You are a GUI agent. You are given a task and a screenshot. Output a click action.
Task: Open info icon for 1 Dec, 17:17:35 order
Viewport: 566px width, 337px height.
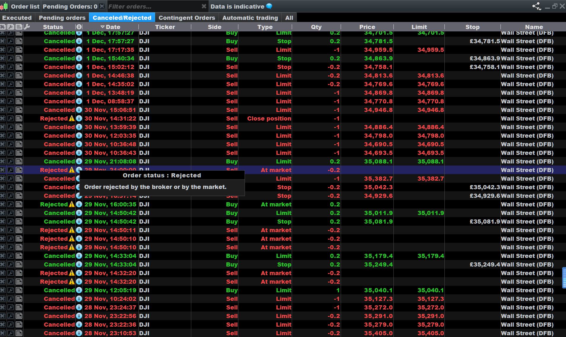79,50
